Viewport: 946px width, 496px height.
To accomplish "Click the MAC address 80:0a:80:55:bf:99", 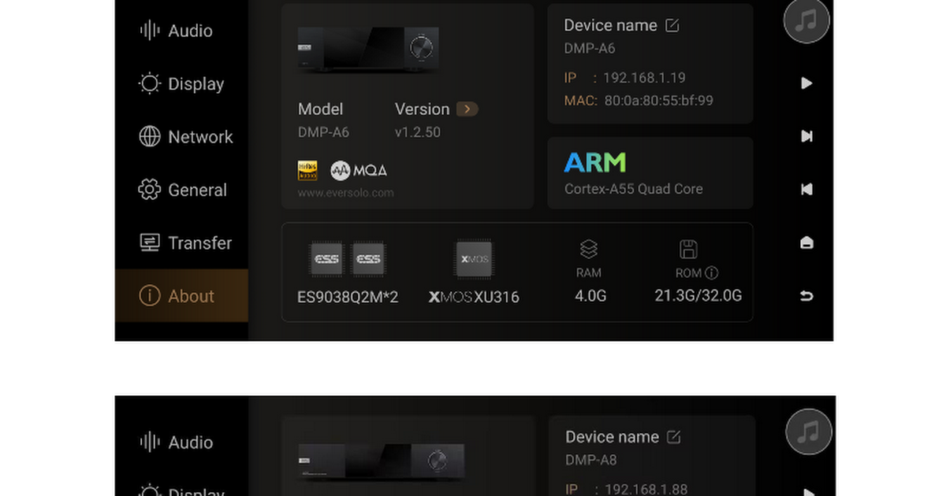I will coord(659,101).
